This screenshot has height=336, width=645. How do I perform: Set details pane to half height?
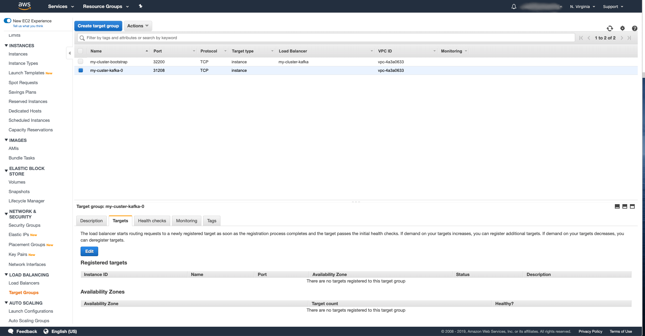click(x=625, y=206)
